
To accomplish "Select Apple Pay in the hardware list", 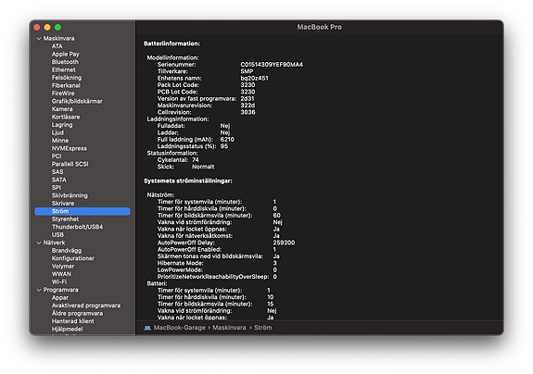I will [x=65, y=54].
